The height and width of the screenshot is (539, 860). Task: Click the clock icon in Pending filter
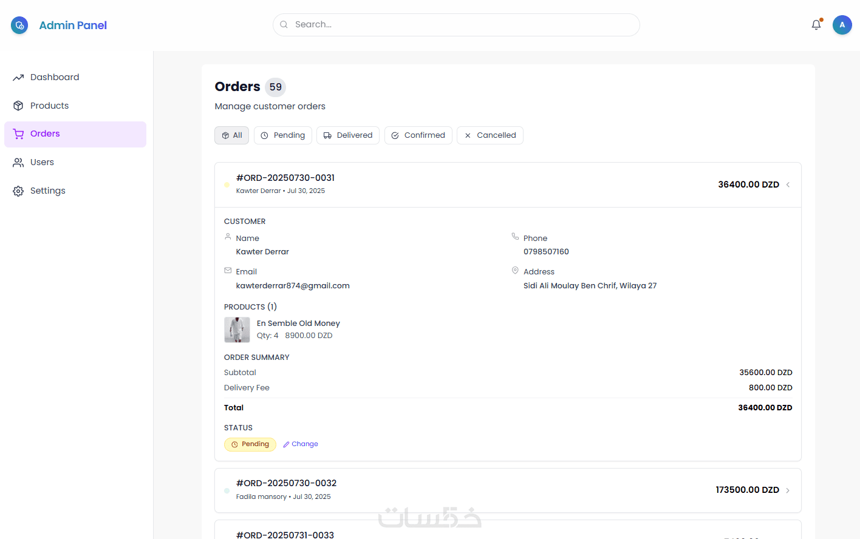point(264,135)
